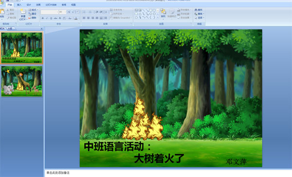The height and width of the screenshot is (177, 292).
Task: Select the triangle shape in the shapes gallery
Action: tap(140, 14)
